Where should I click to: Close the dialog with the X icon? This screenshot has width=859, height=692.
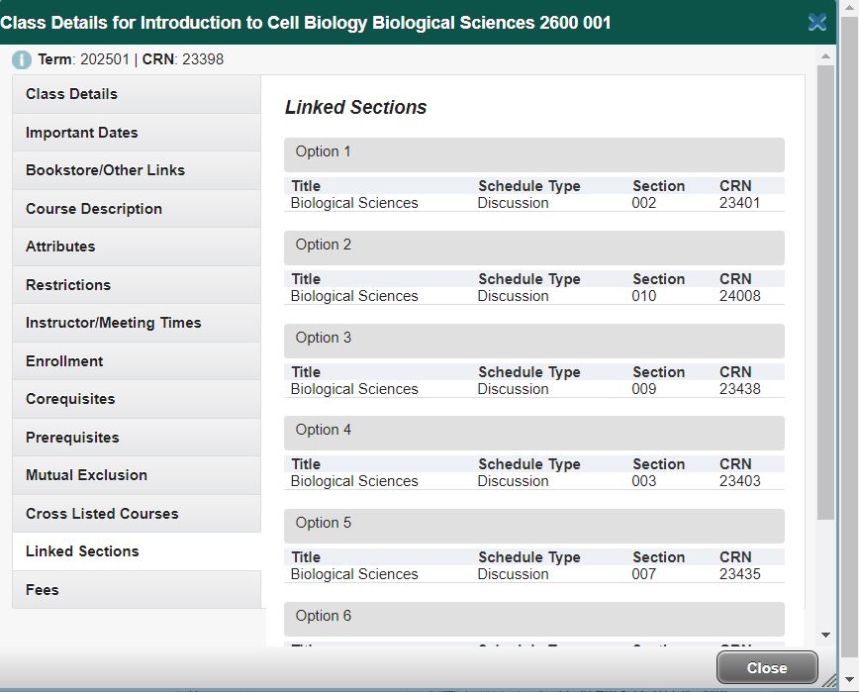click(x=816, y=22)
